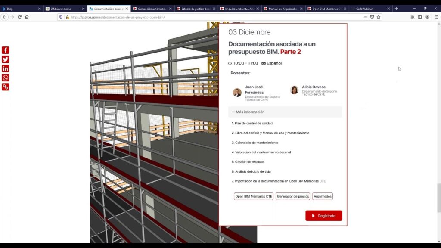This screenshot has height=248, width=441.
Task: Open page actions three-dot menu
Action: (366, 17)
